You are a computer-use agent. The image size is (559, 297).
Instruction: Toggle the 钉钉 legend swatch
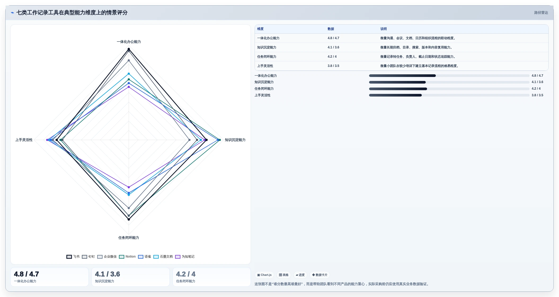(x=85, y=257)
